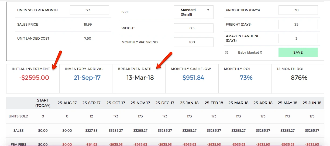The width and height of the screenshot is (330, 146).
Task: Click the 25-MAY-18 column header
Action: coord(287,103)
